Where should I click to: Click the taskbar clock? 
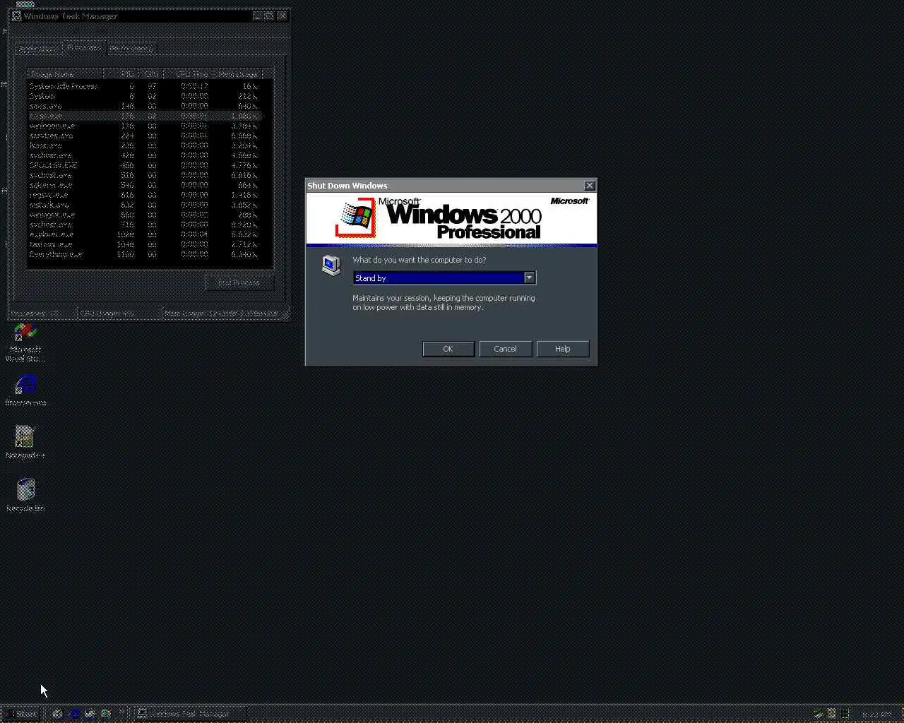click(876, 715)
